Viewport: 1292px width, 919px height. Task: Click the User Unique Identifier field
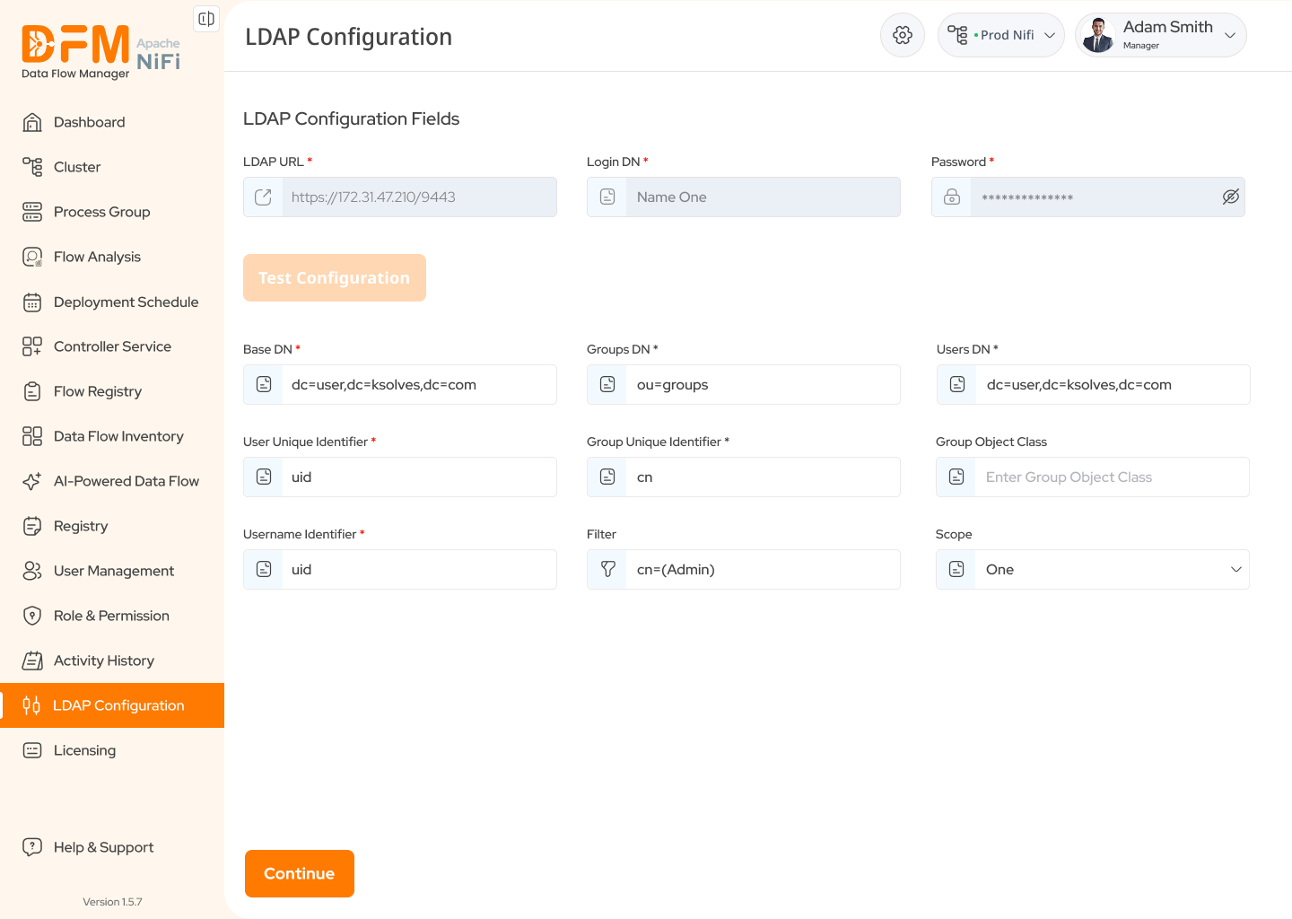400,477
